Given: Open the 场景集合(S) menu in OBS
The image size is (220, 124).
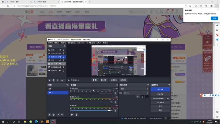Looking at the screenshot, I should (91, 43).
